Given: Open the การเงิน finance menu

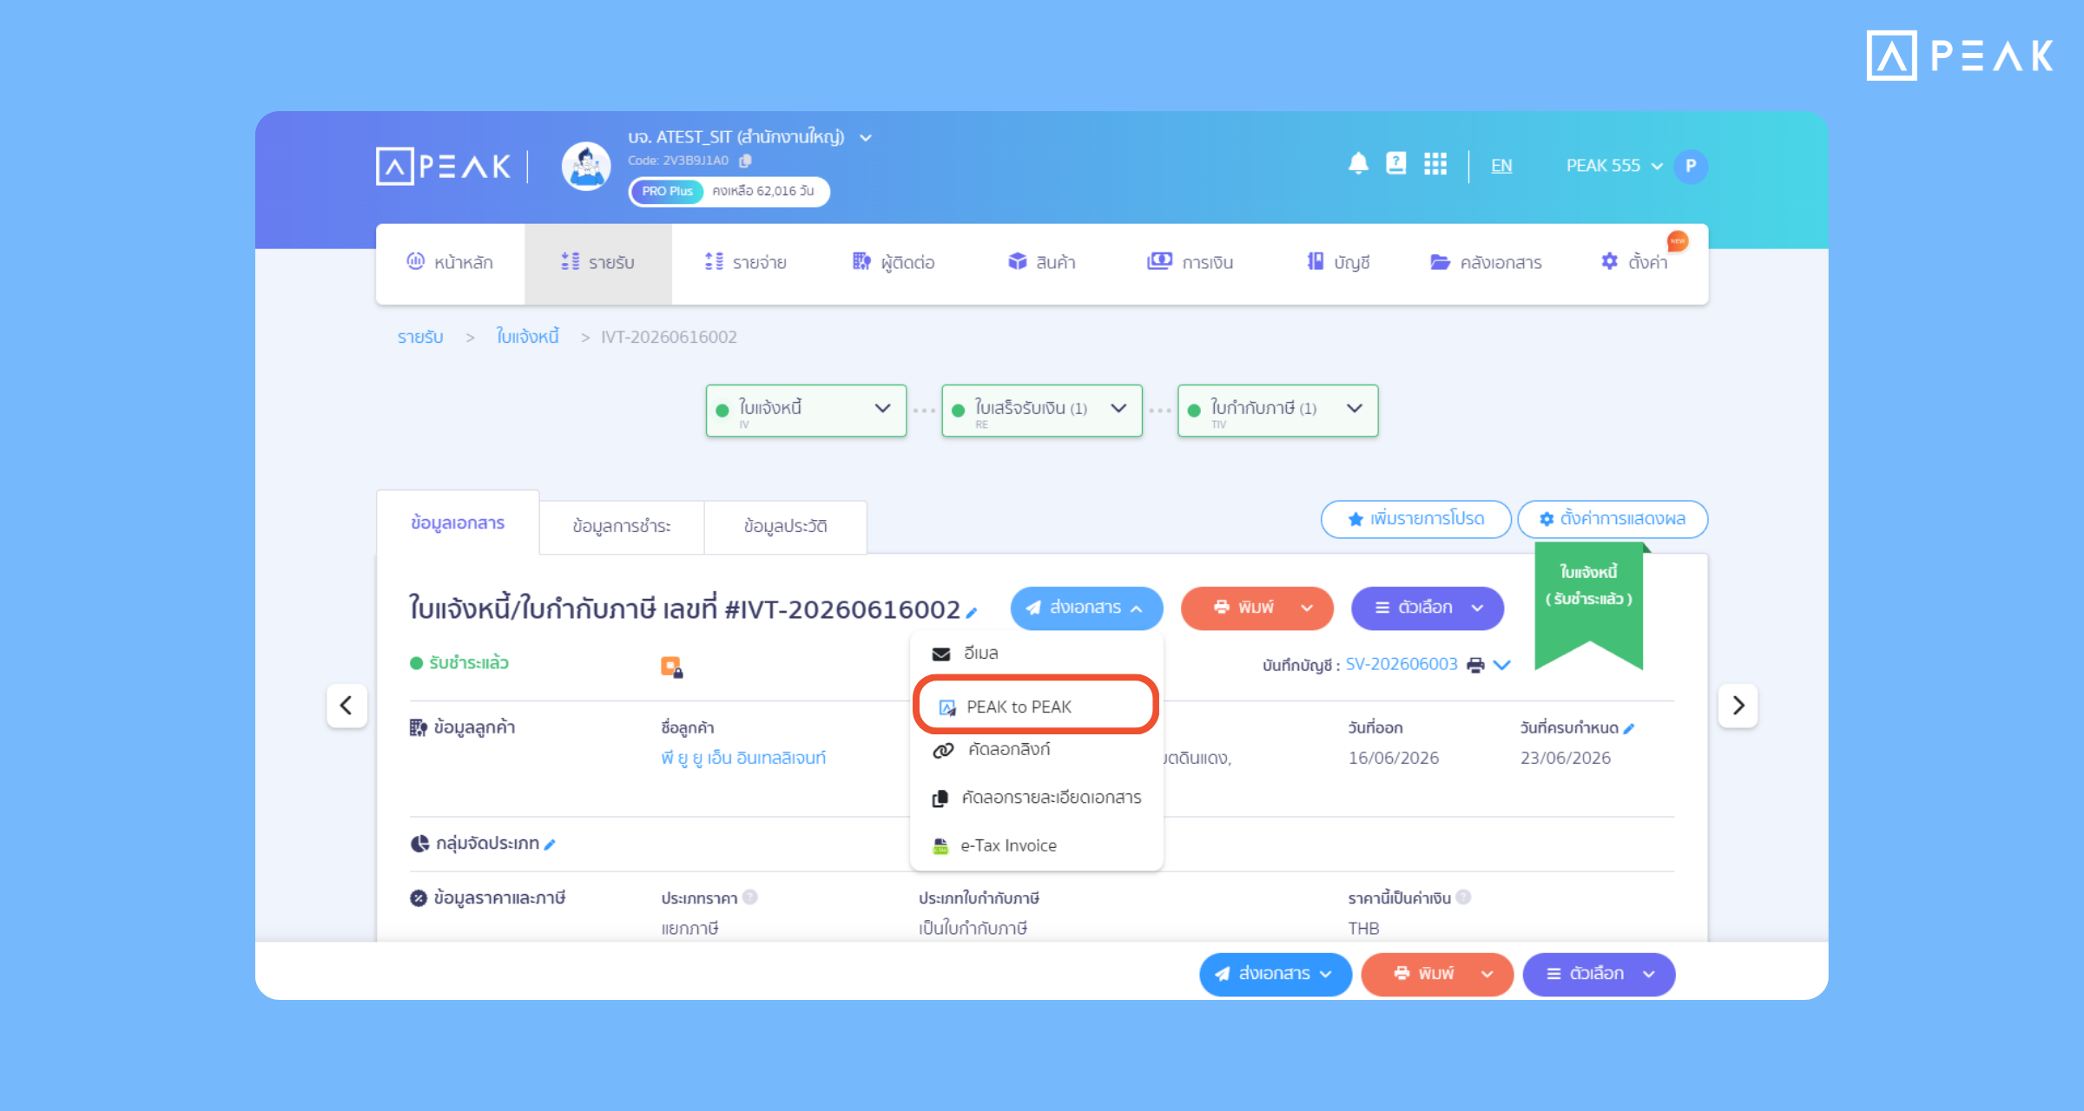Looking at the screenshot, I should click(x=1190, y=262).
